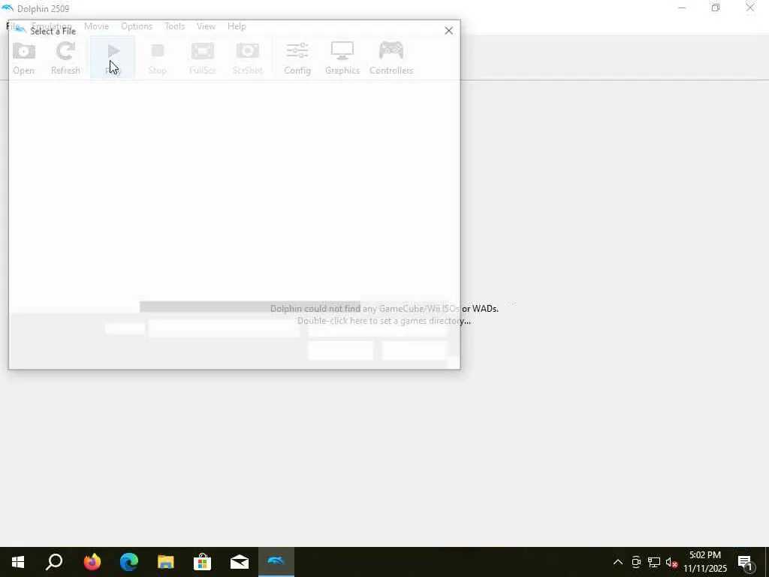Viewport: 769px width, 577px height.
Task: Open File Explorer from the taskbar
Action: [x=166, y=562]
